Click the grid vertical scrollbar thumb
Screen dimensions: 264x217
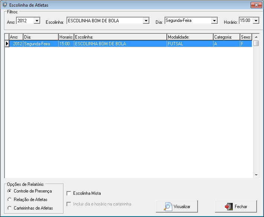coord(256,43)
